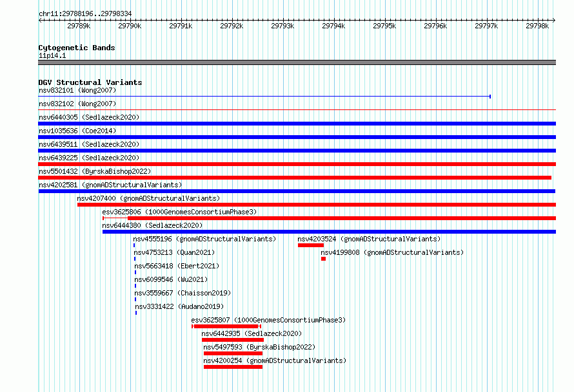Click the red bar under nsv5497593
This screenshot has height=392, width=574.
point(233,353)
